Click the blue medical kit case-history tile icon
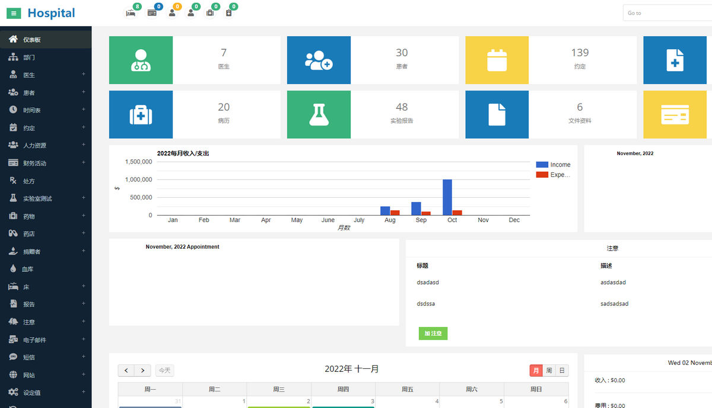 [141, 114]
